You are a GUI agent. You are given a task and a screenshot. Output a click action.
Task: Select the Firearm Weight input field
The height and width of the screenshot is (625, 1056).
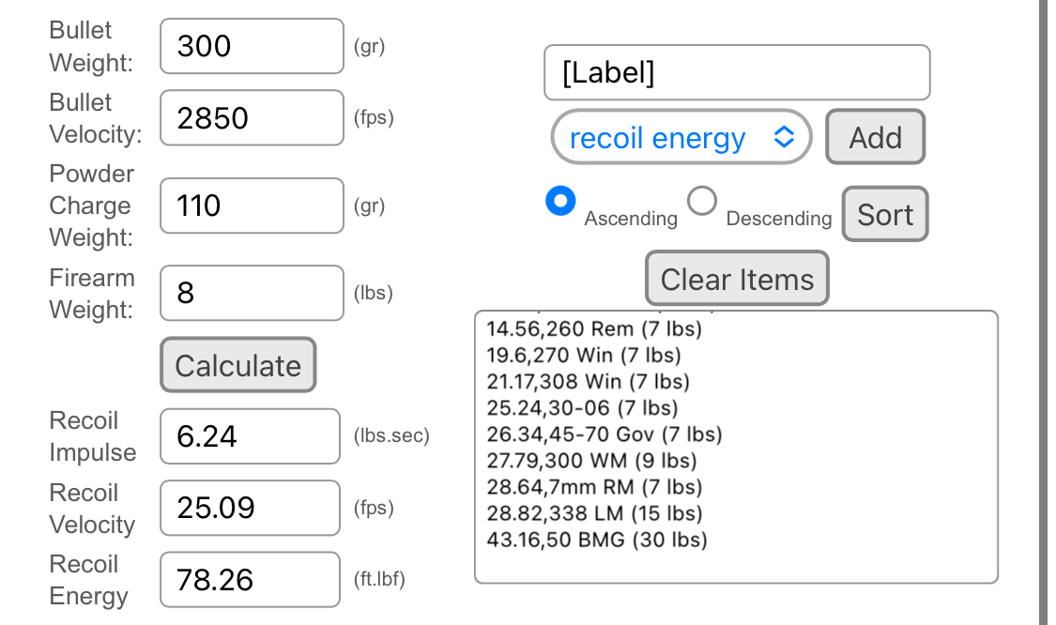pos(252,293)
